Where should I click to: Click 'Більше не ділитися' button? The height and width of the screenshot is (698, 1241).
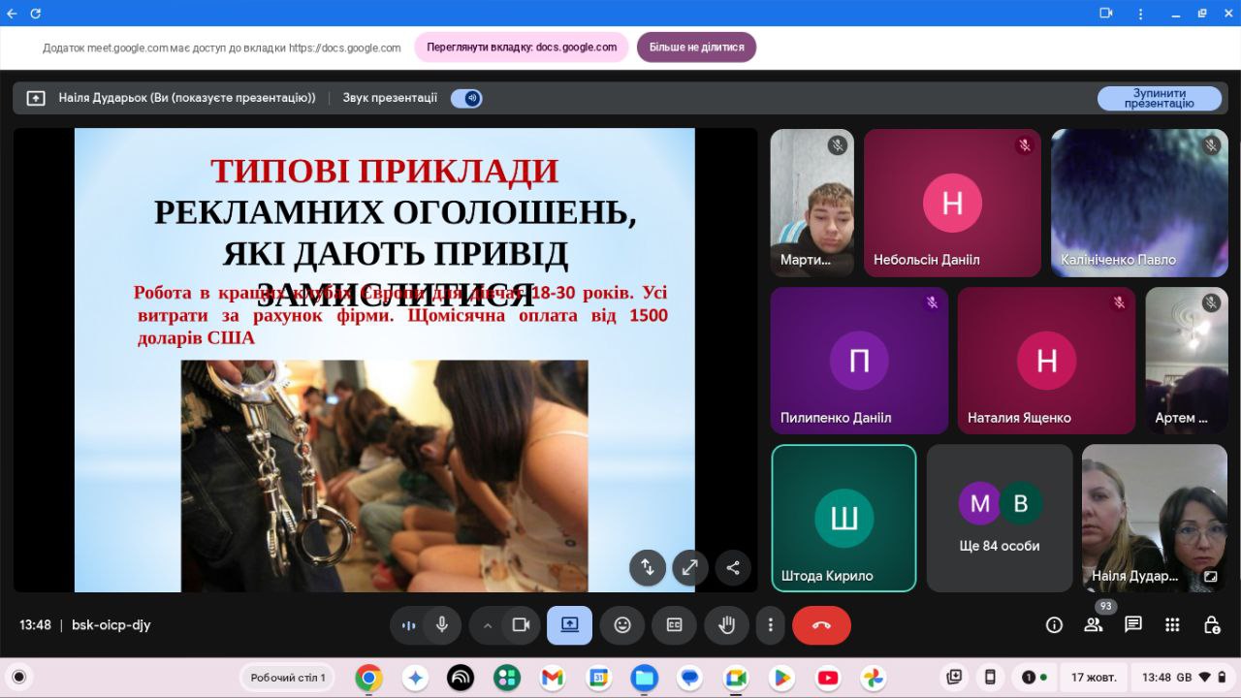tap(696, 48)
